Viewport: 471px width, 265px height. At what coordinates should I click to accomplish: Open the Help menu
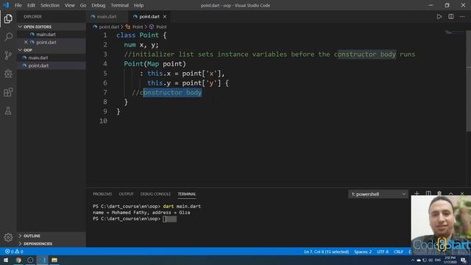point(138,5)
